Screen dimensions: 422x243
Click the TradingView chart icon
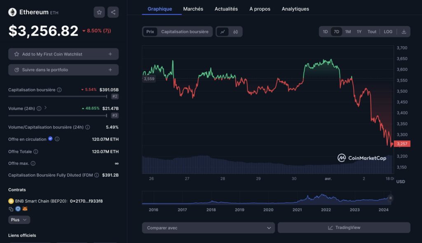[330, 228]
